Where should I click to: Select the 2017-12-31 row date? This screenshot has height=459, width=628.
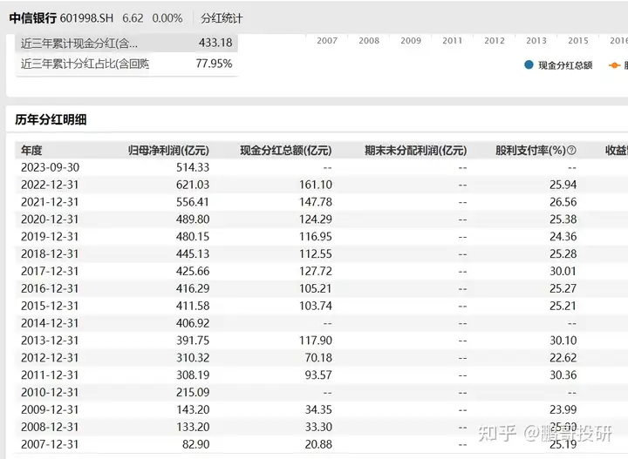coord(50,271)
